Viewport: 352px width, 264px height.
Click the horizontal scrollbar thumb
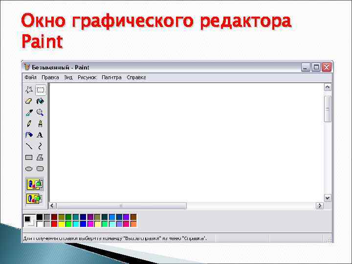121,206
